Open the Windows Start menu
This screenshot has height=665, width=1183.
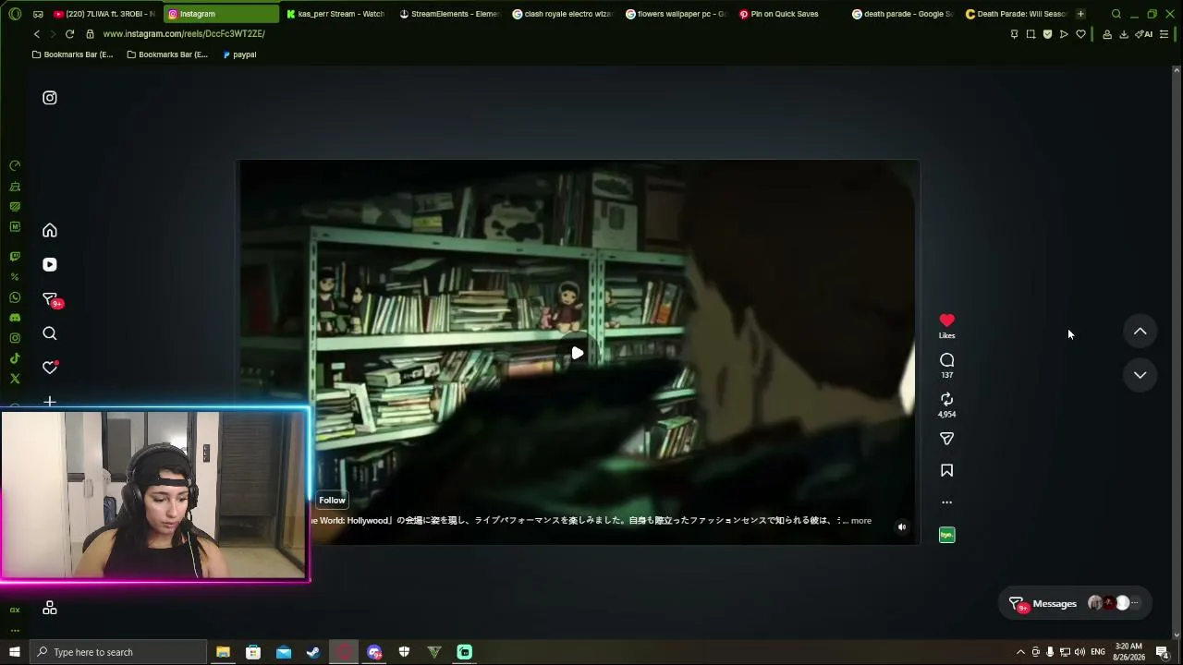14,652
